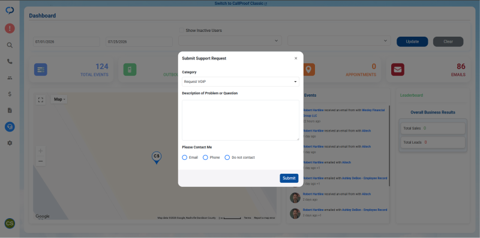Click the green outbound calls phone icon

coord(130,70)
